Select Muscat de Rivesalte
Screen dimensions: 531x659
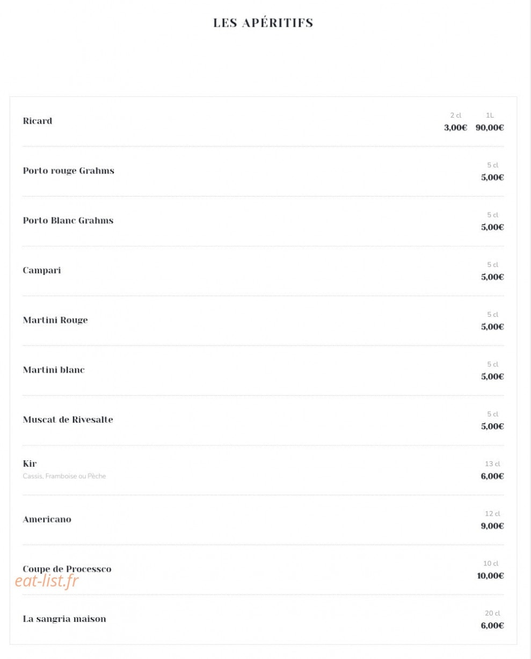coord(68,420)
